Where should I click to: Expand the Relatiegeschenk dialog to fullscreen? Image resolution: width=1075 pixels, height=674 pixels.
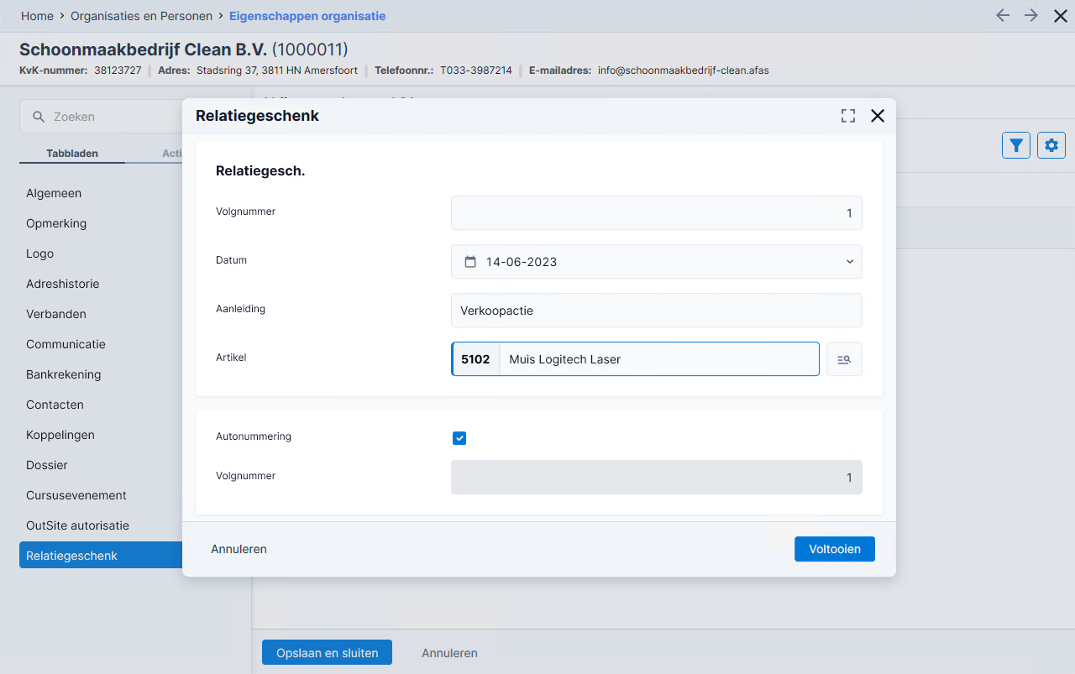848,116
